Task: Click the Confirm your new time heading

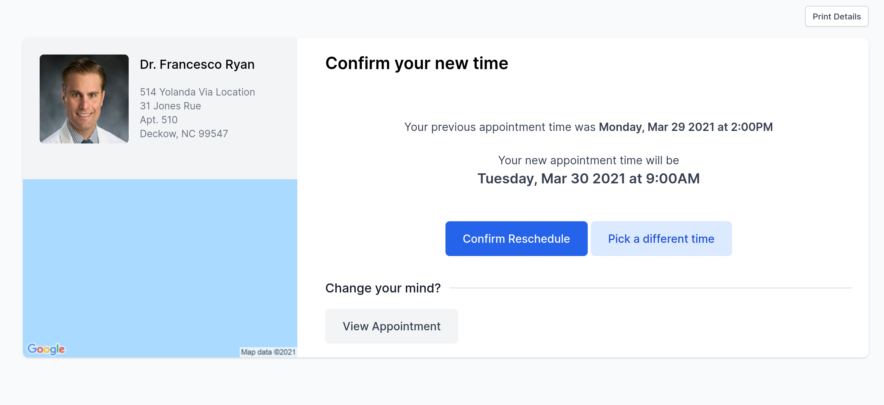Action: pyautogui.click(x=417, y=64)
